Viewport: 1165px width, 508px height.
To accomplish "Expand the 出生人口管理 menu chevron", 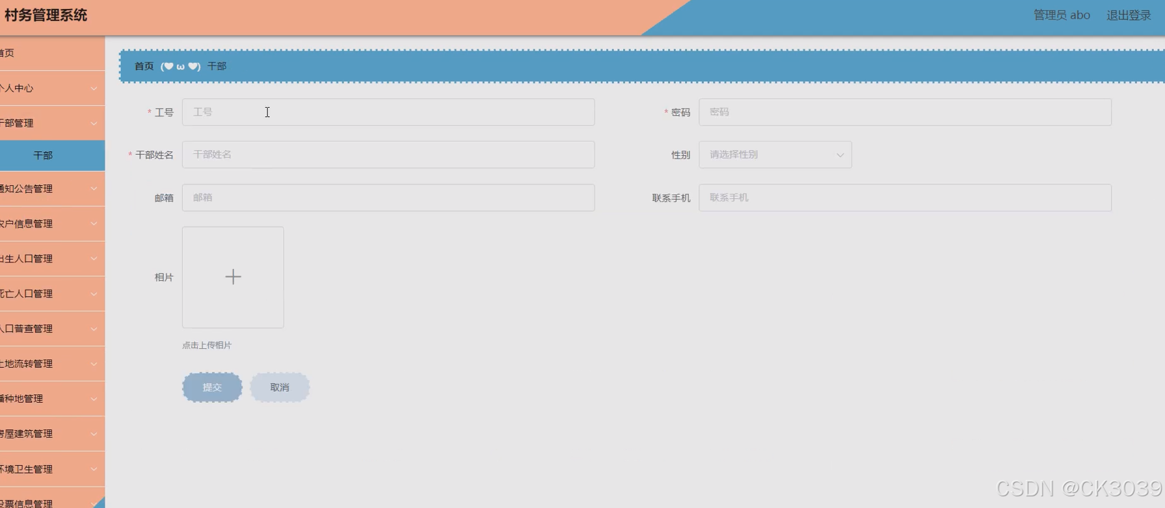I will click(x=94, y=259).
